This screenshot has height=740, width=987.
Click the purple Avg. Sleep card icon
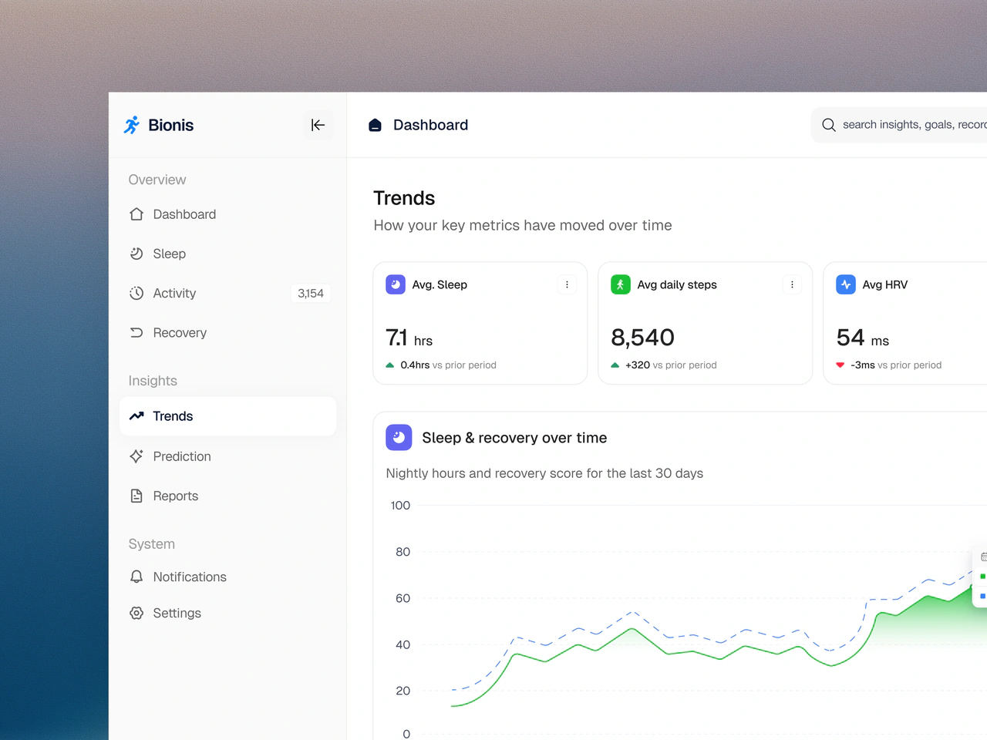click(x=396, y=284)
